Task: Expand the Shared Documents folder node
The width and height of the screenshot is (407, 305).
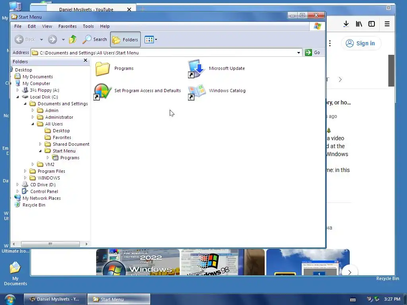Action: 40,144
